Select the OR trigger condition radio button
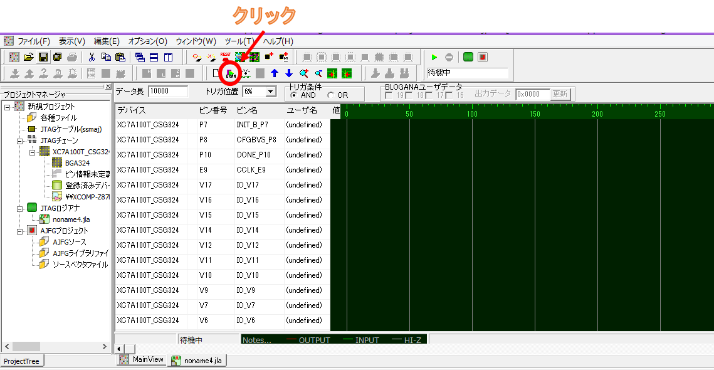This screenshot has height=370, width=714. click(x=330, y=95)
